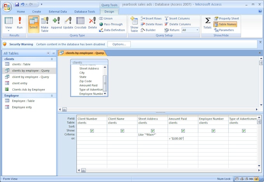Choose Make Table query type
Screen dimensions: 264x182
(45, 24)
